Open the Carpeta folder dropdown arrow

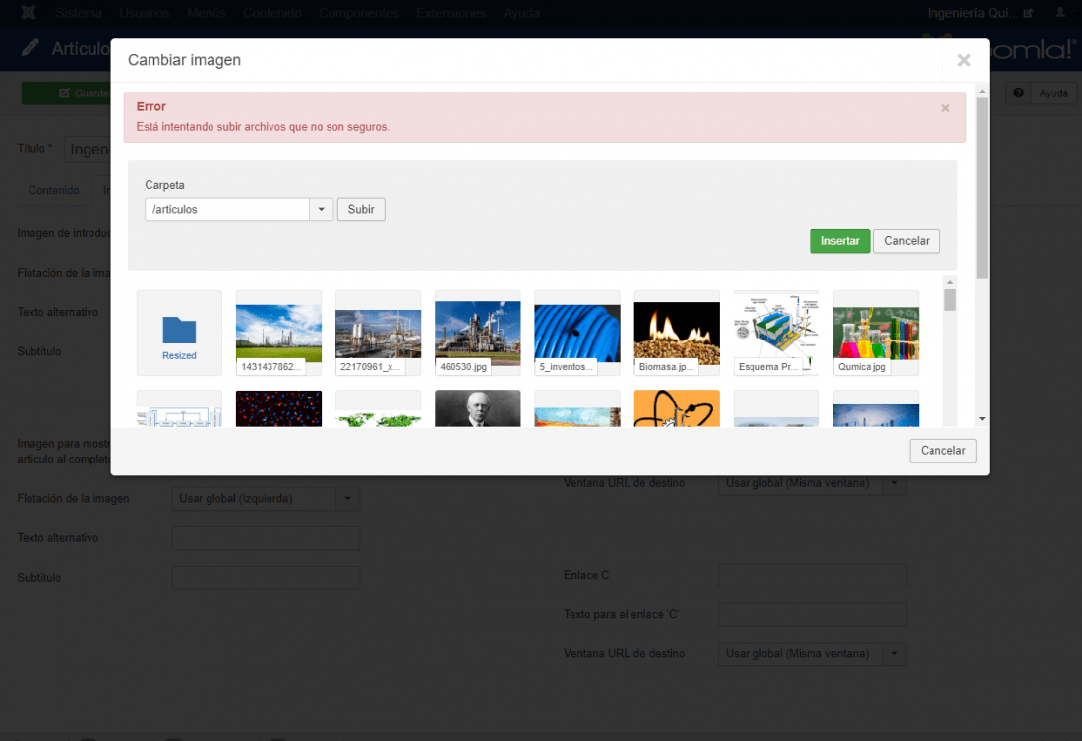point(321,210)
